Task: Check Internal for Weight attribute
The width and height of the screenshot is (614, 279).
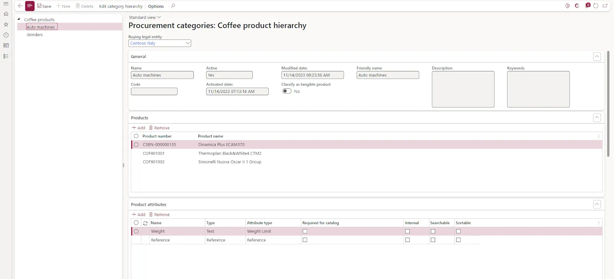Action: pos(408,231)
